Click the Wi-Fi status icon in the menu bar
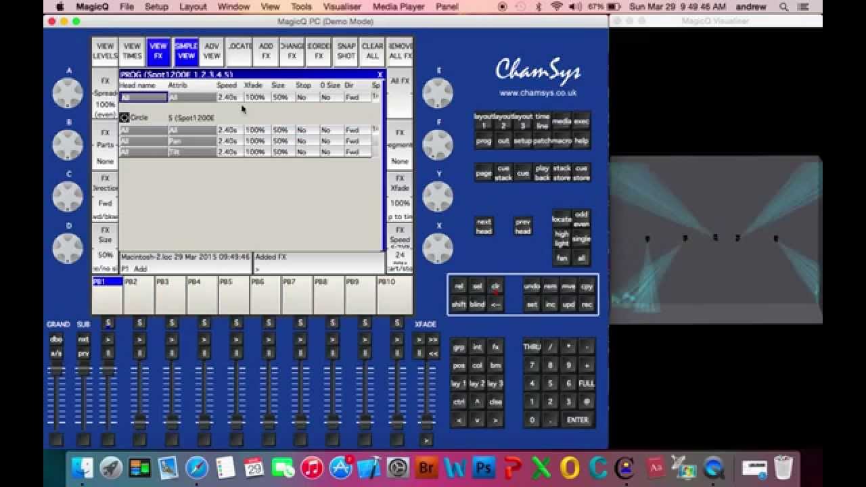This screenshot has height=487, width=866. tap(556, 7)
